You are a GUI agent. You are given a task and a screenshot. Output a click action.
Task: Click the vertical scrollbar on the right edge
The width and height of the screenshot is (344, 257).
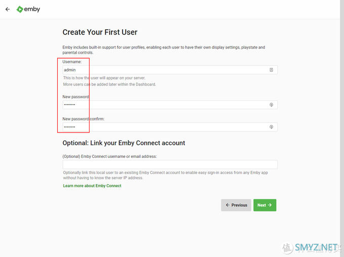[x=342, y=128]
